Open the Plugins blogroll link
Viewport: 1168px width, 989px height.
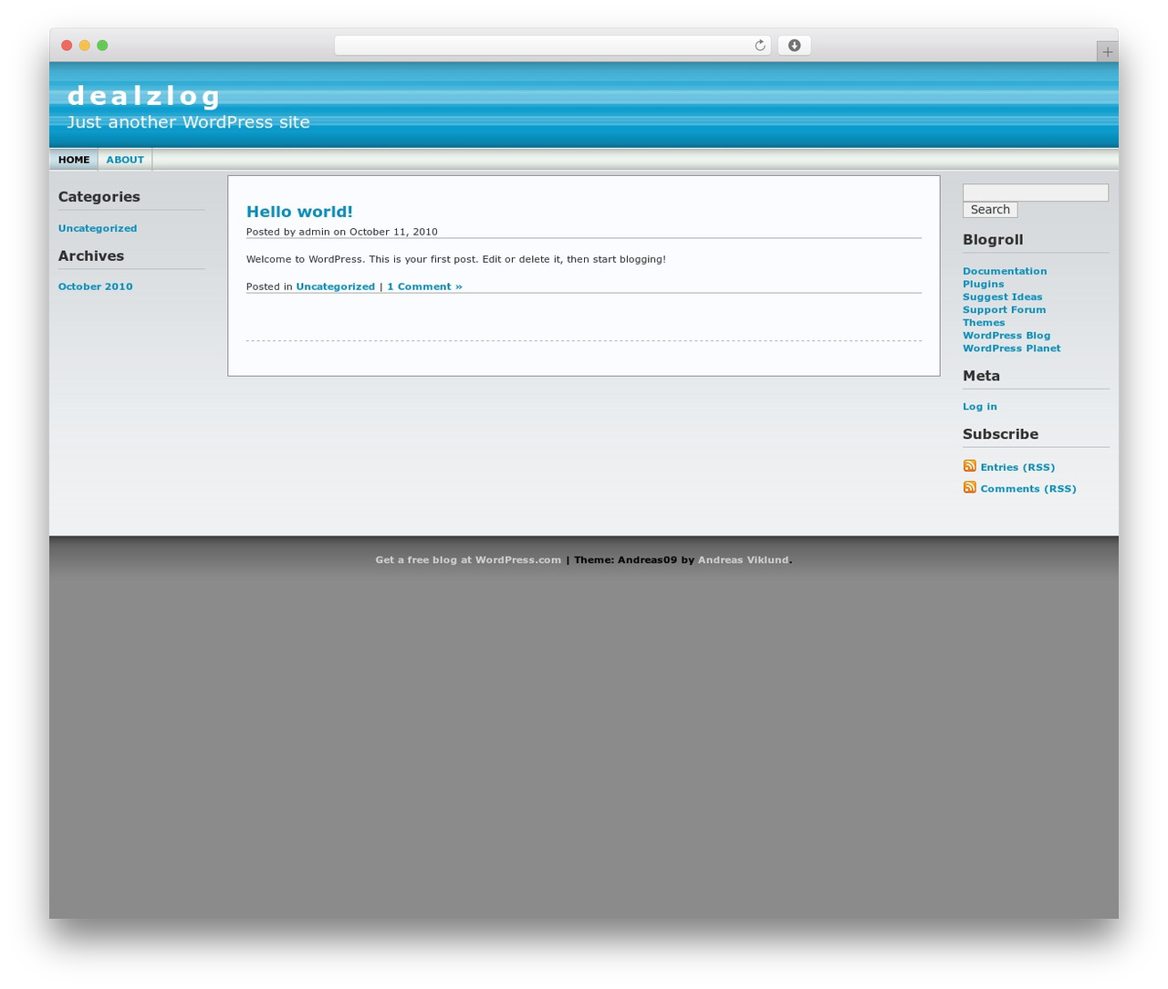[x=983, y=284]
